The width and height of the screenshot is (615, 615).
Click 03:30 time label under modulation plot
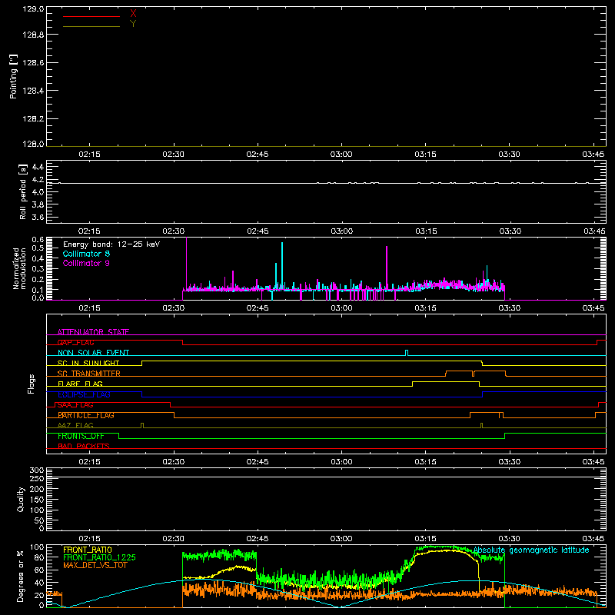pos(510,308)
